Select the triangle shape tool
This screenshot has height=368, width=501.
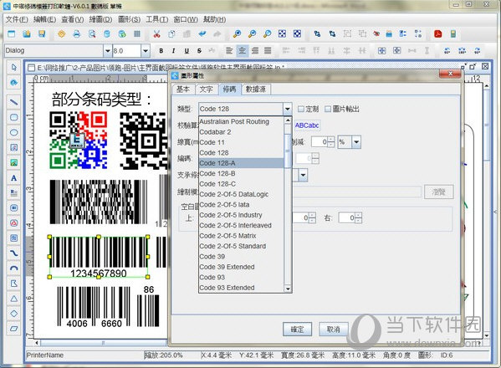point(13,299)
